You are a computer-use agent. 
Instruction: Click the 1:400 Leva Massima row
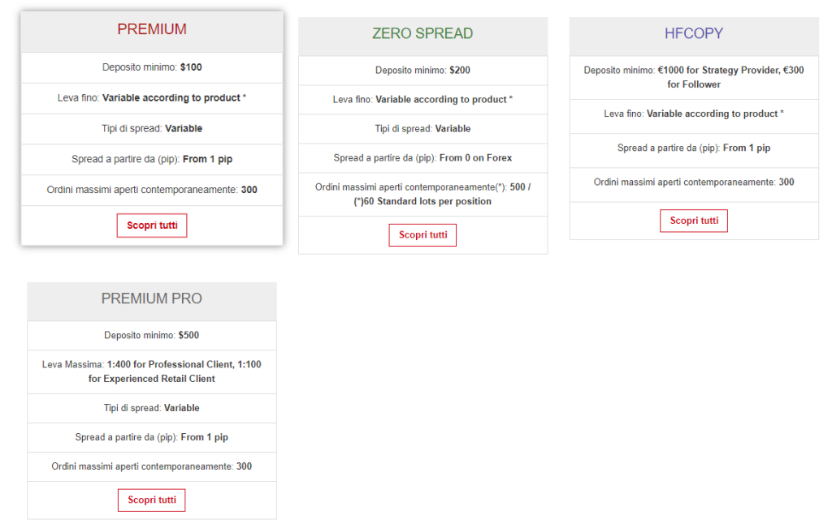coord(152,371)
